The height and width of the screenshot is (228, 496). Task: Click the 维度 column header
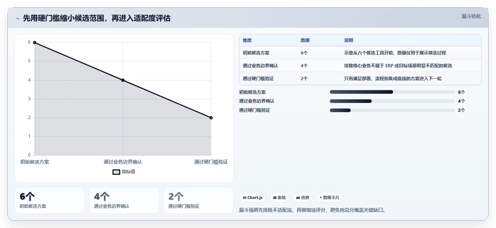247,40
